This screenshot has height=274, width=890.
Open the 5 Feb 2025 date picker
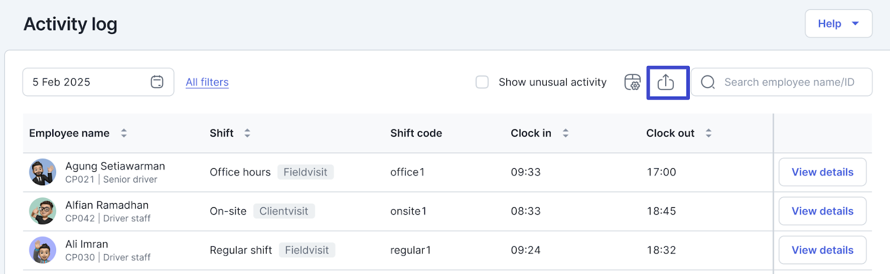tap(89, 82)
